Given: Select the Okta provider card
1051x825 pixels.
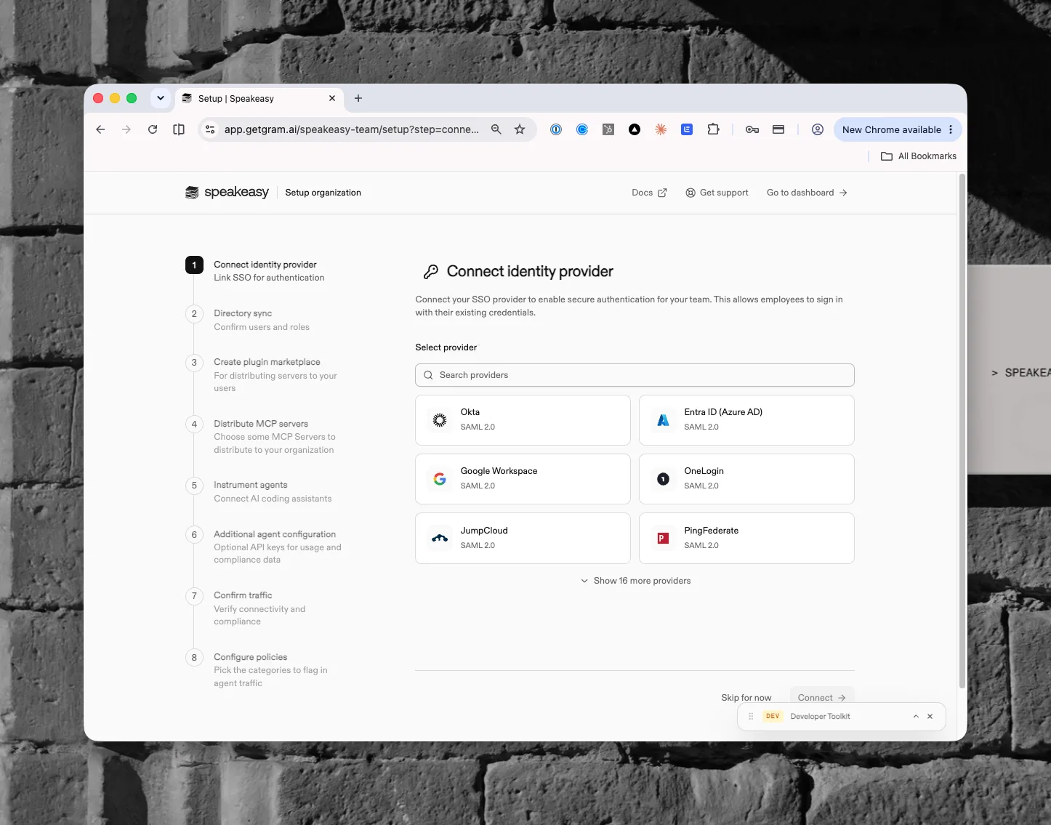Looking at the screenshot, I should pos(523,420).
